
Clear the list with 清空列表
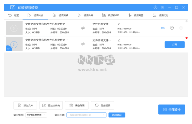pyautogui.click(x=77, y=105)
